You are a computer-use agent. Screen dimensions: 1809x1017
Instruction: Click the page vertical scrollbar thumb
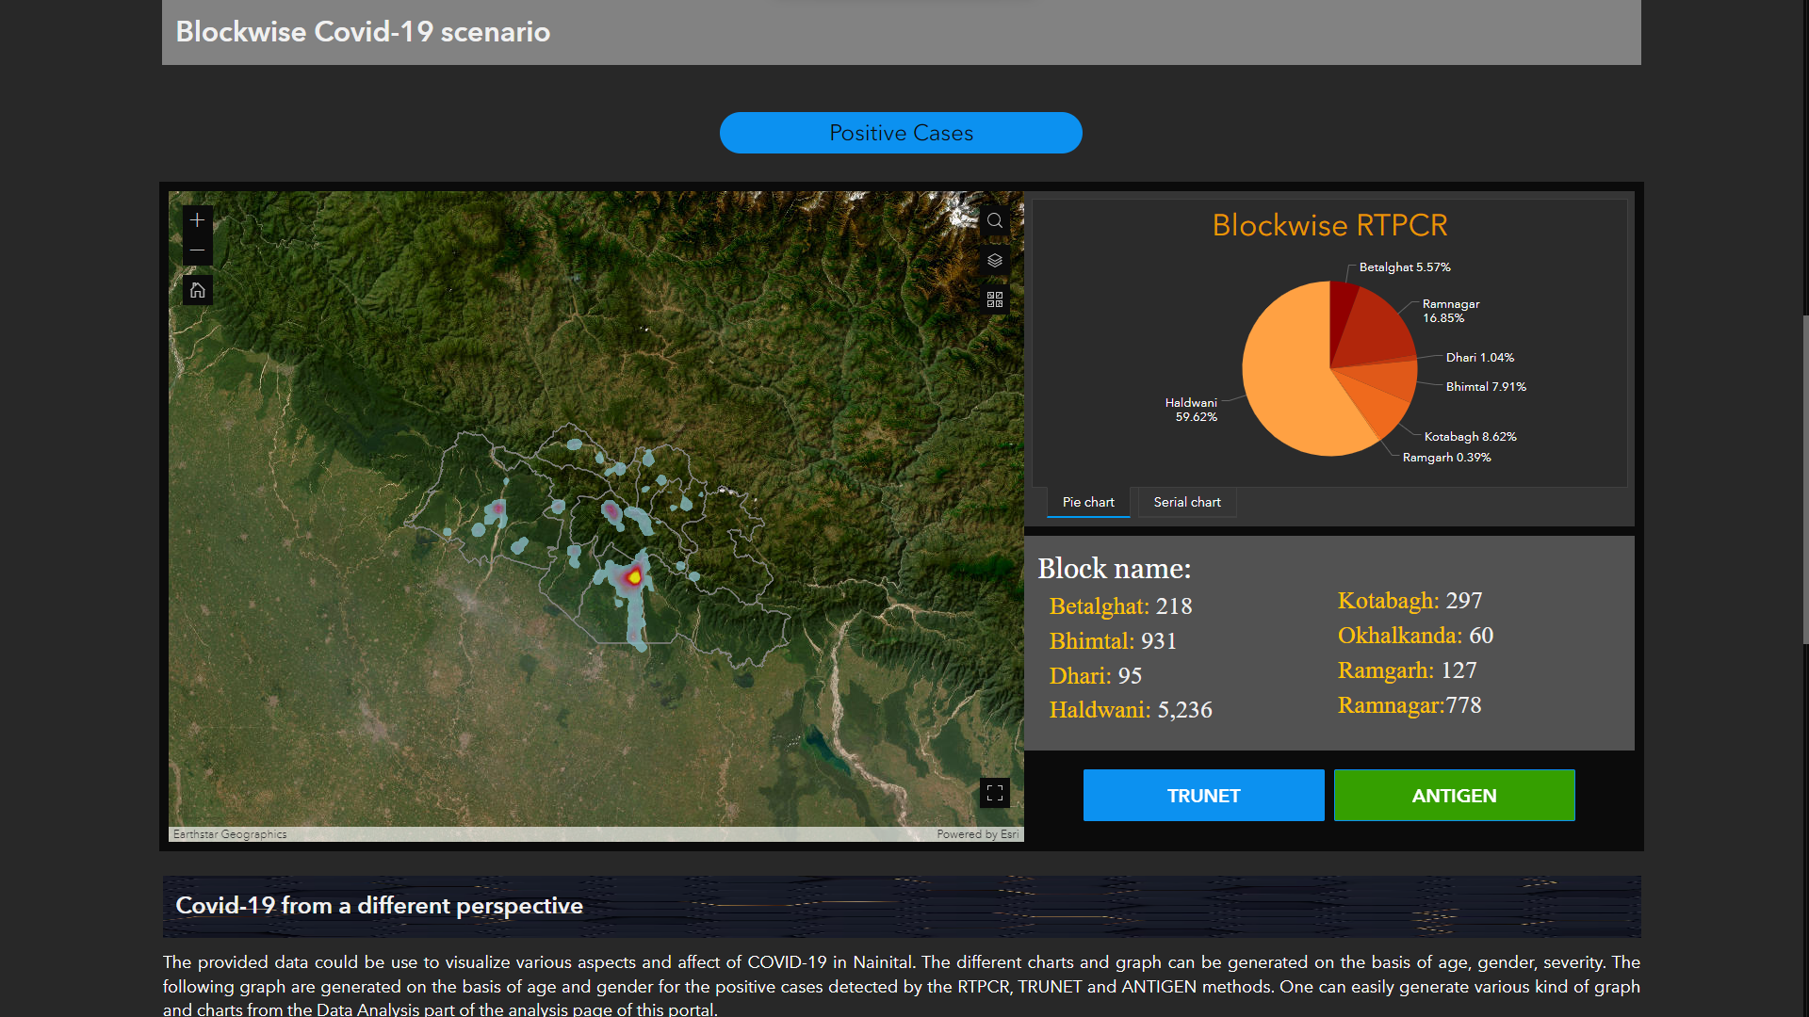(x=1805, y=478)
